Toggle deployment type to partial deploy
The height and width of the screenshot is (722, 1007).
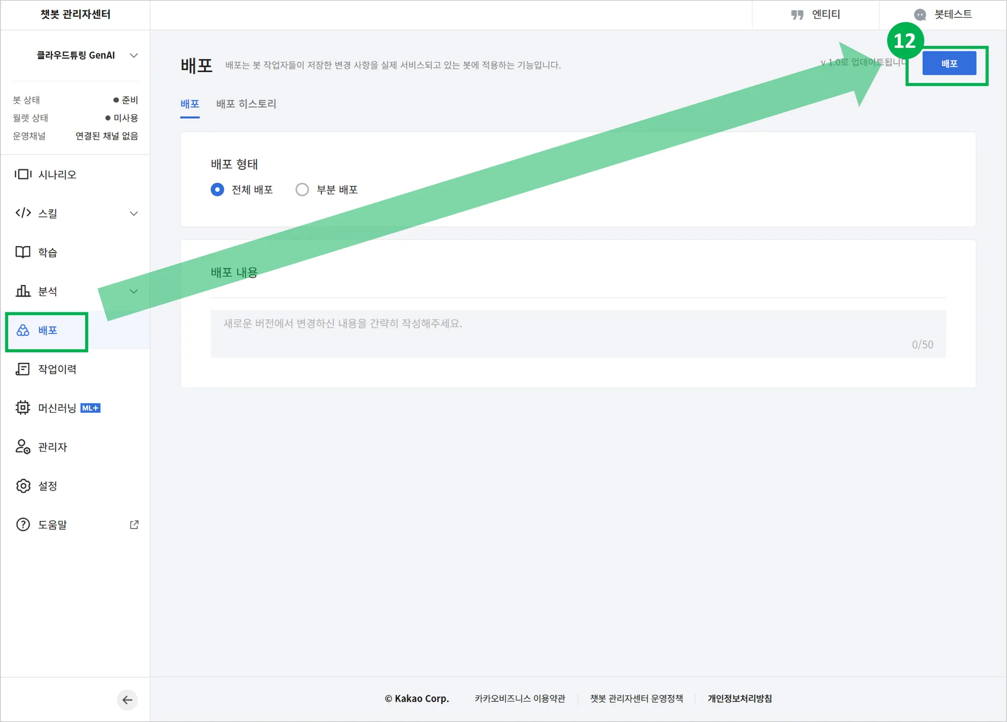click(302, 189)
